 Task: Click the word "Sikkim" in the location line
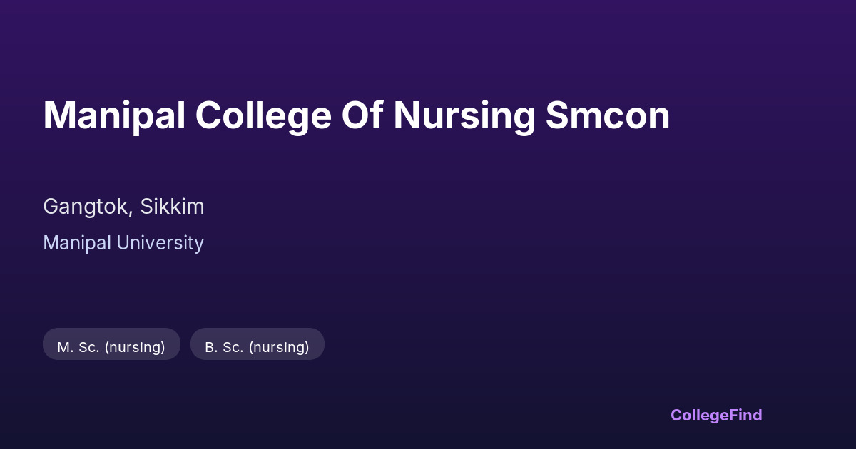click(x=172, y=207)
